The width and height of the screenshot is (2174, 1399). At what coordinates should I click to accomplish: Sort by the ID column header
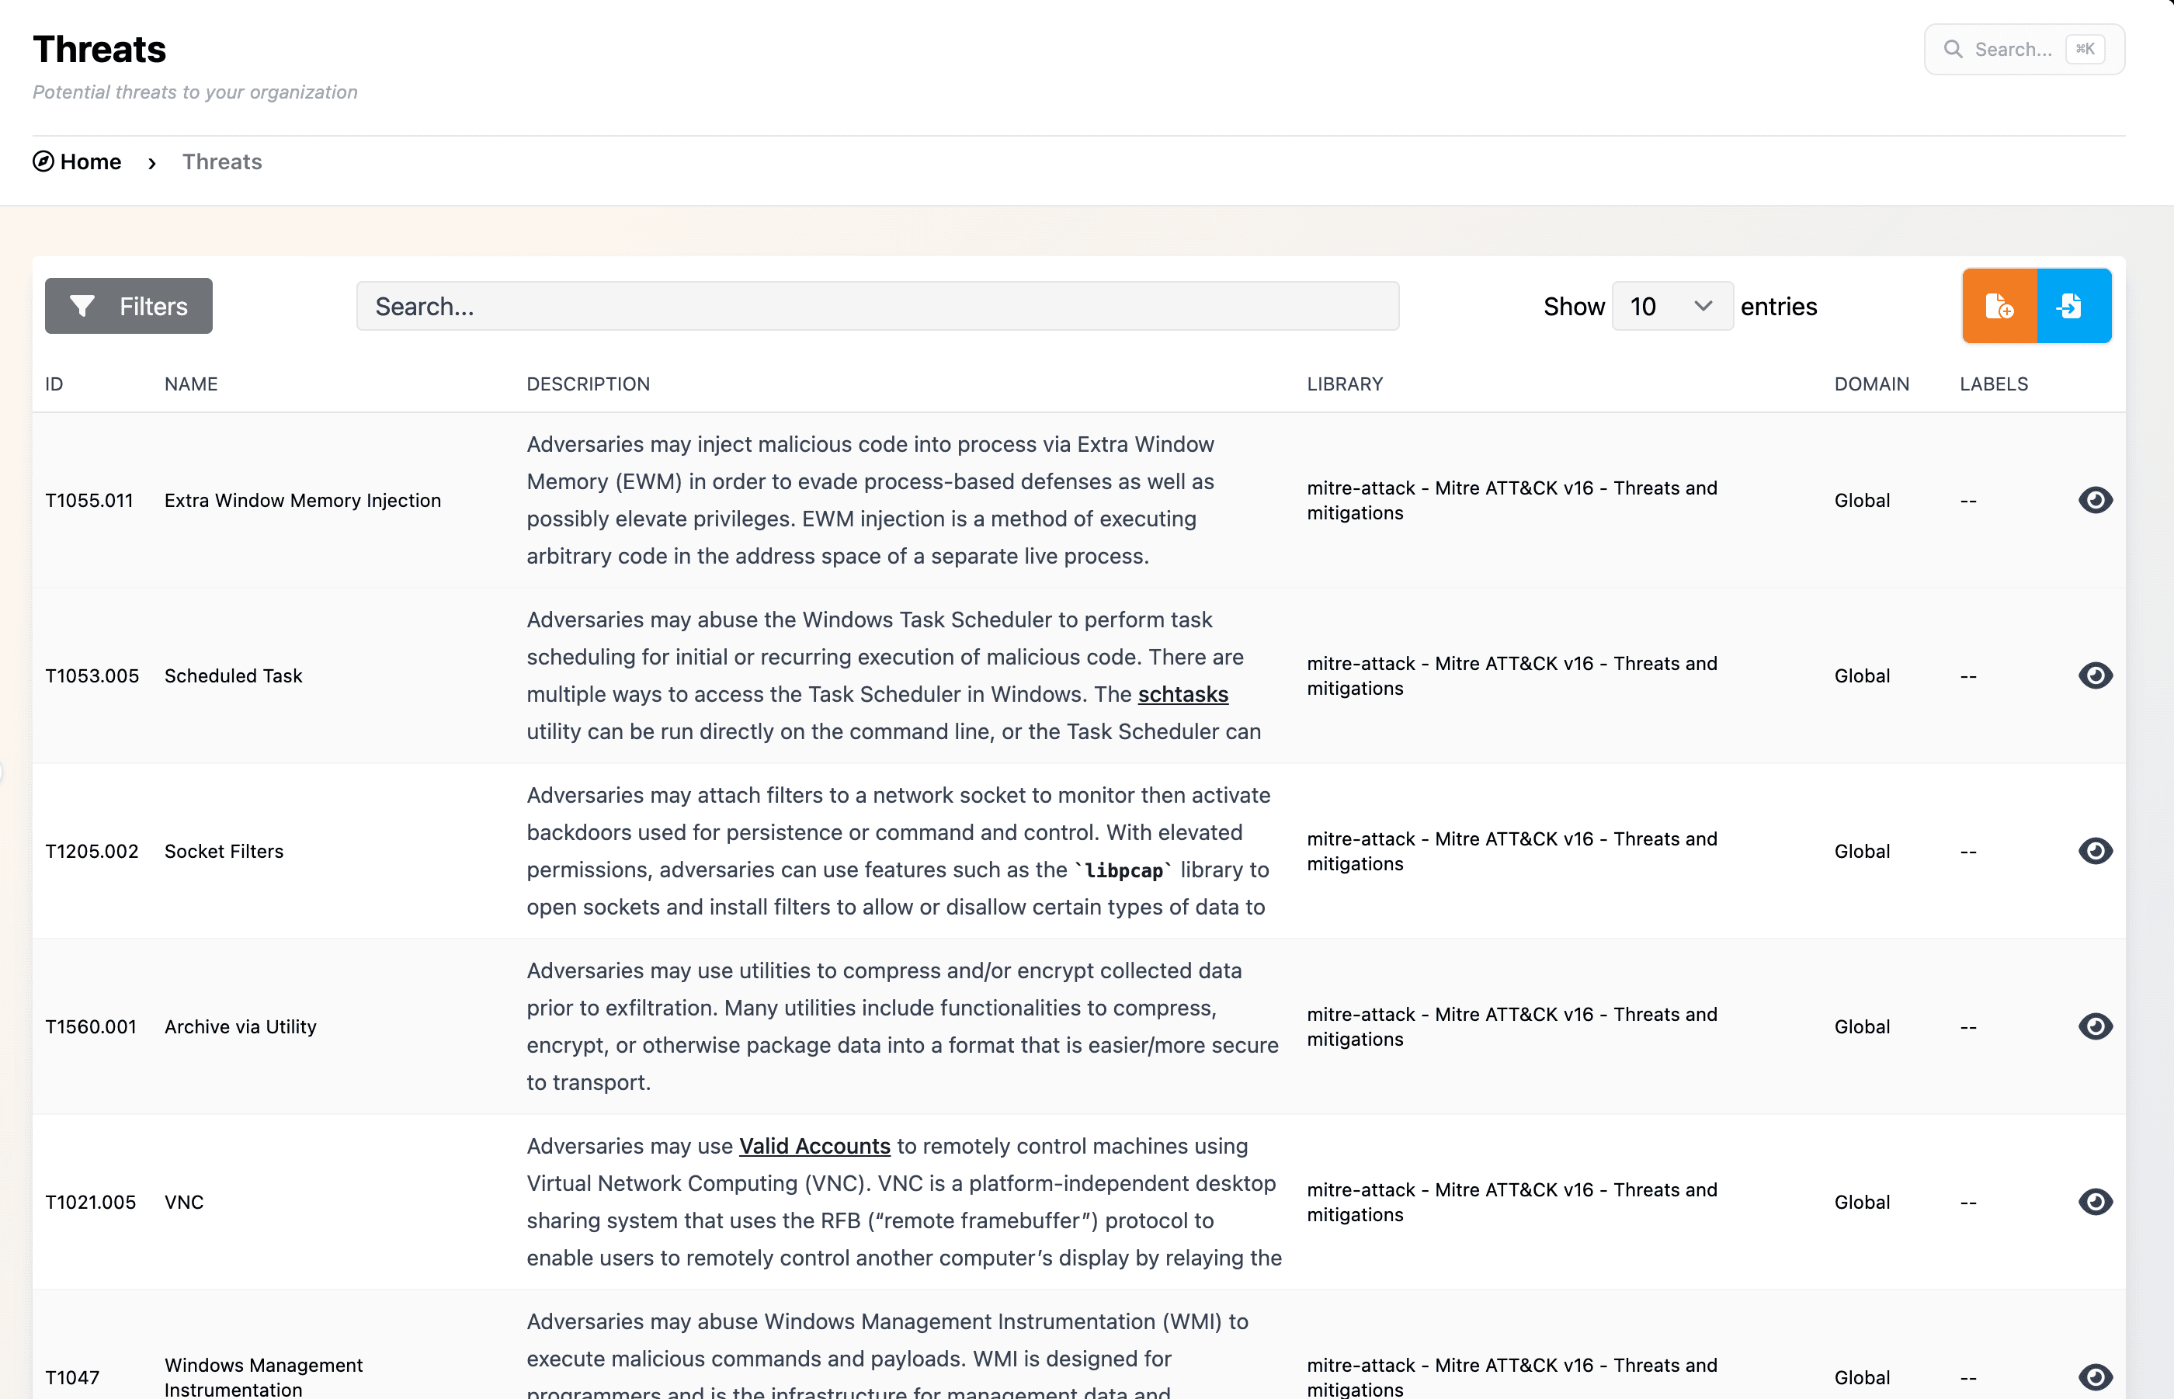(54, 384)
